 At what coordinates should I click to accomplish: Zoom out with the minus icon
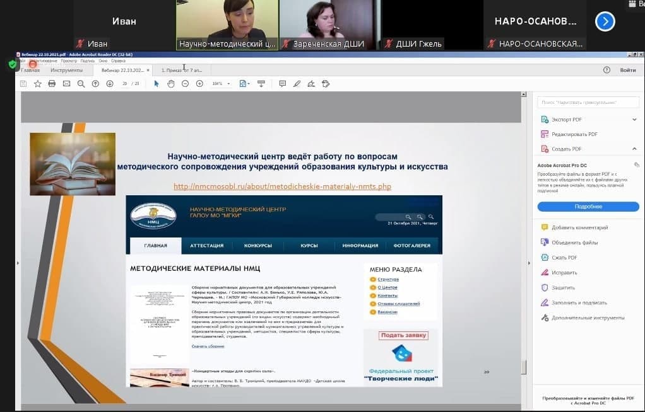point(185,84)
